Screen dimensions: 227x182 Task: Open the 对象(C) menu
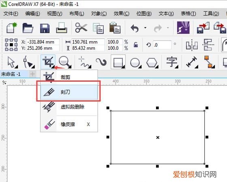point(99,14)
